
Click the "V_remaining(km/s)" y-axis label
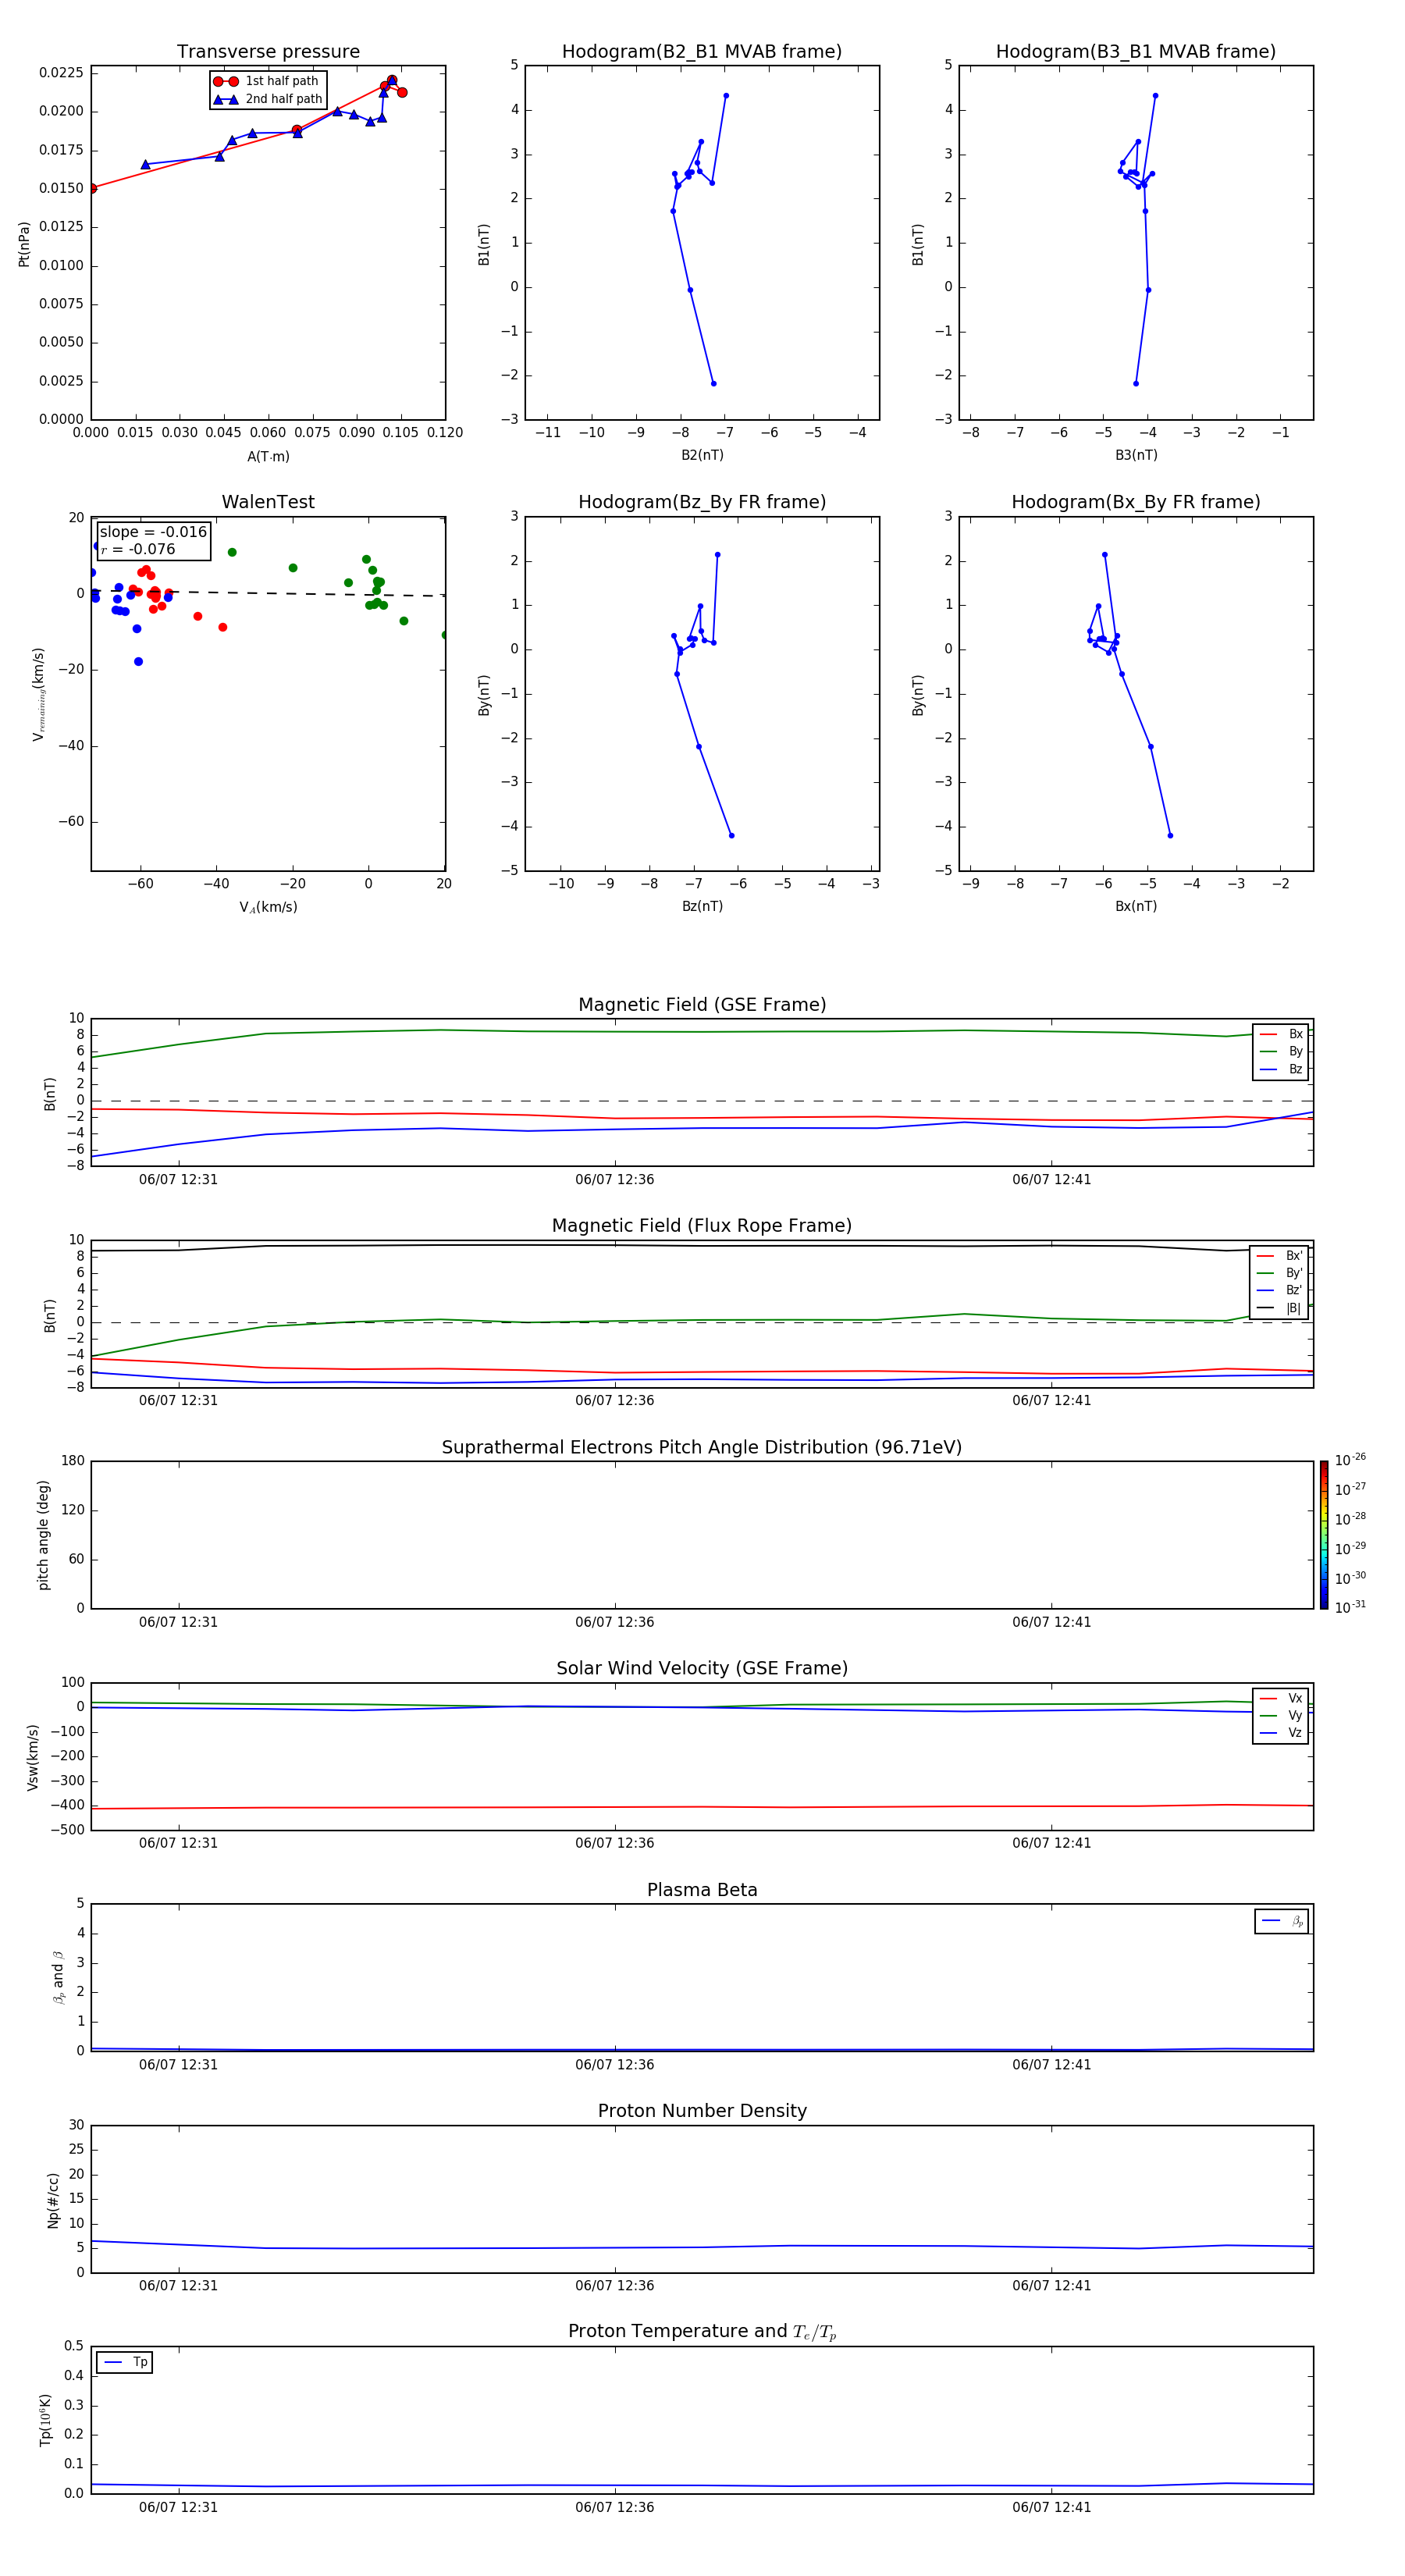39,694
